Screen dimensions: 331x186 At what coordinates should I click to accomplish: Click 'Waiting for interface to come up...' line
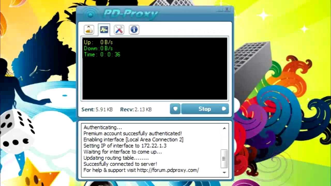click(123, 152)
